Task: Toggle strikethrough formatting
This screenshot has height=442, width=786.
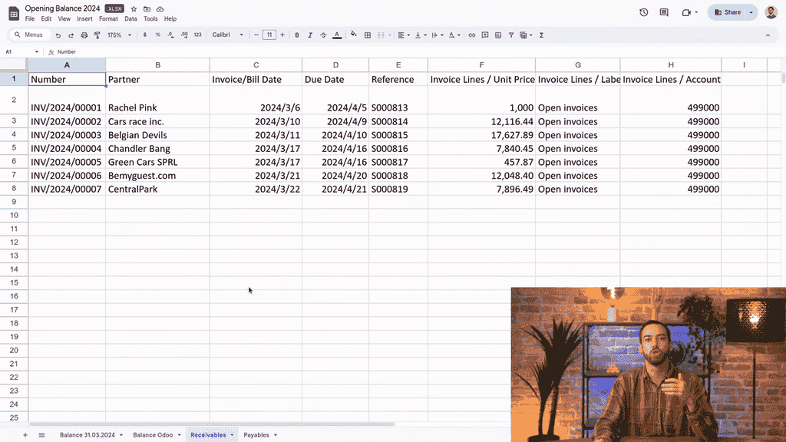Action: pyautogui.click(x=323, y=35)
